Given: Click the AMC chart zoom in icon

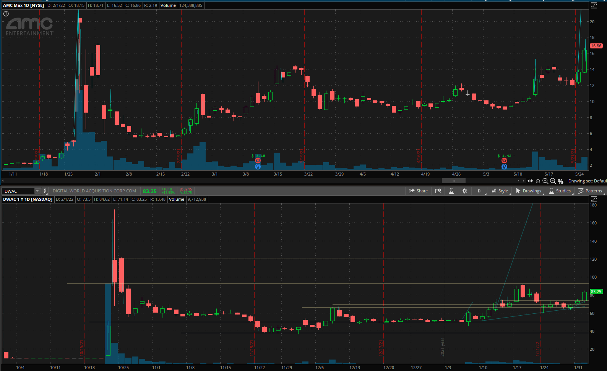Looking at the screenshot, I should coord(545,181).
